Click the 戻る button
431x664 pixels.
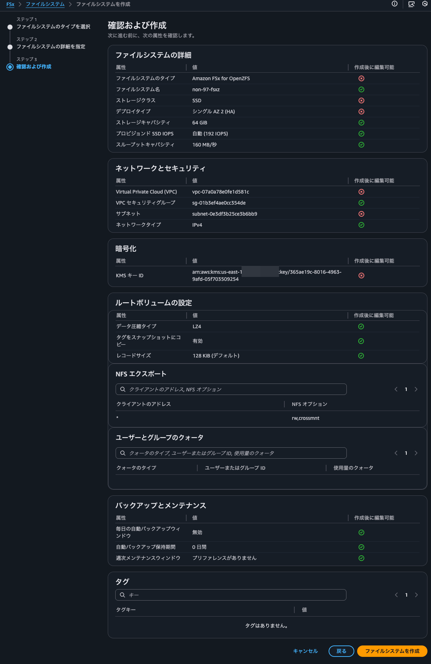[x=341, y=651]
